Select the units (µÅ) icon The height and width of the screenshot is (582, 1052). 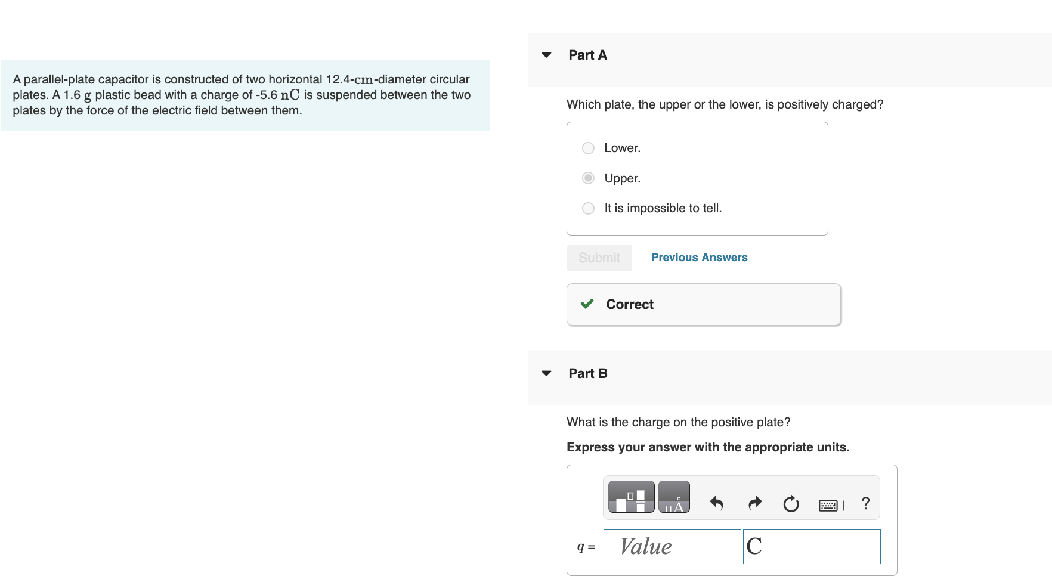click(674, 496)
